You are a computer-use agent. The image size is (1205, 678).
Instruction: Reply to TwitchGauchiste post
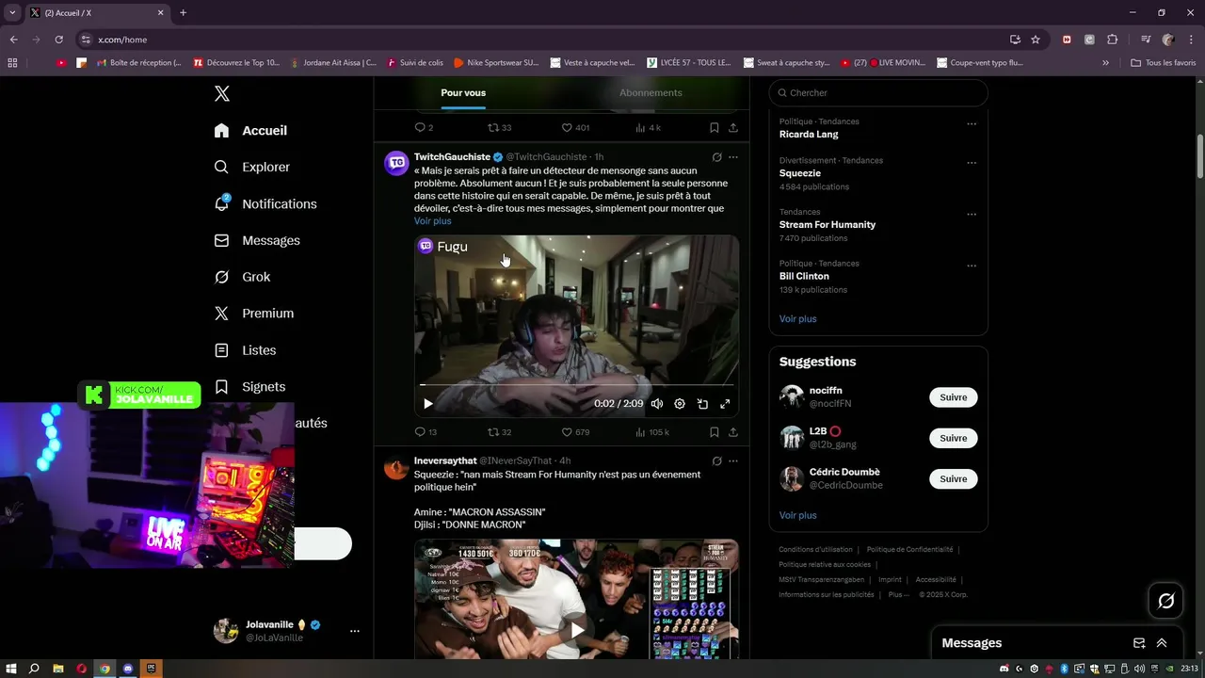[x=426, y=432]
